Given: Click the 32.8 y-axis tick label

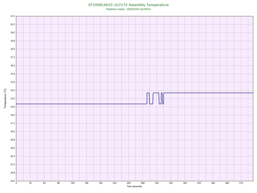Looking at the screenshot, I should point(13,107).
